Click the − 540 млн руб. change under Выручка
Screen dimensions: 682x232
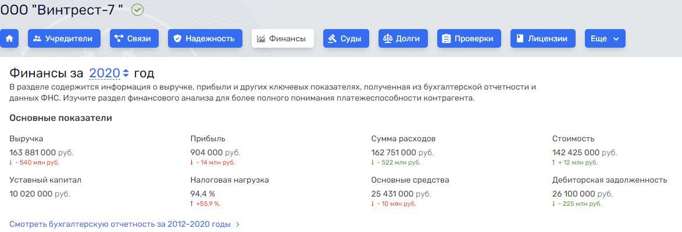tap(34, 163)
